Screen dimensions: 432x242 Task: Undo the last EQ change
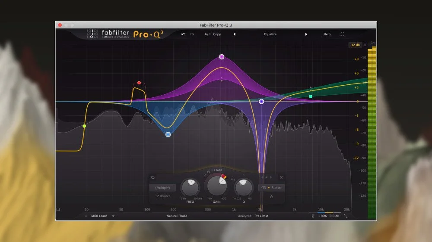pyautogui.click(x=184, y=34)
